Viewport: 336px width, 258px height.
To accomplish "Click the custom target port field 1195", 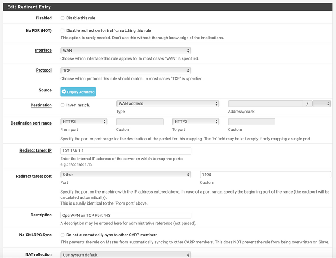I will pos(266,175).
